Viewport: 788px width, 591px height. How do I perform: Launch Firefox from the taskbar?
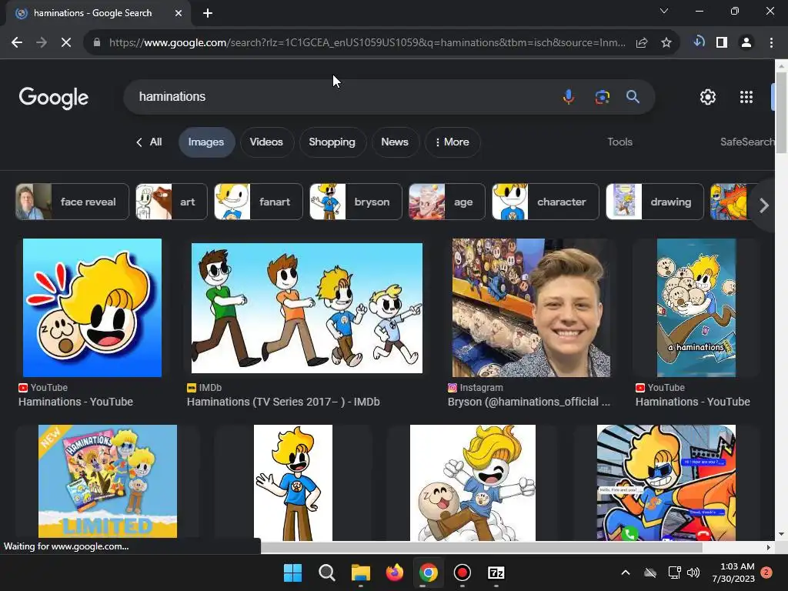coord(395,573)
